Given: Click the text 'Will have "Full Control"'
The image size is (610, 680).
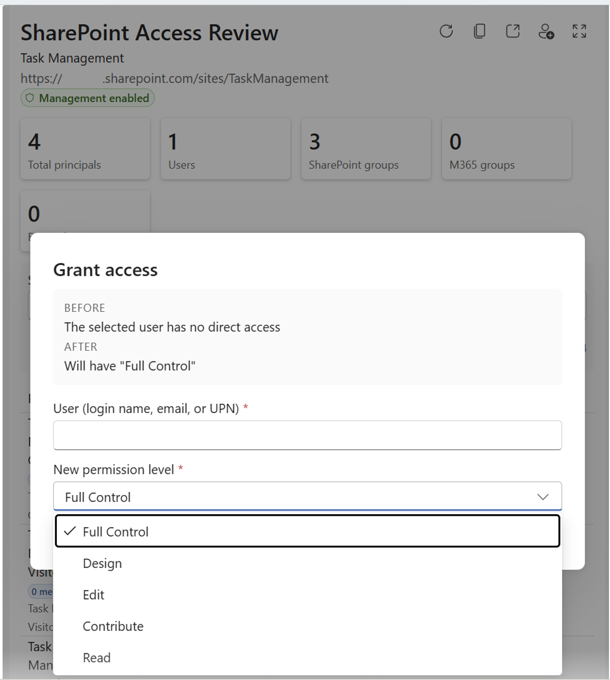Looking at the screenshot, I should pyautogui.click(x=130, y=366).
